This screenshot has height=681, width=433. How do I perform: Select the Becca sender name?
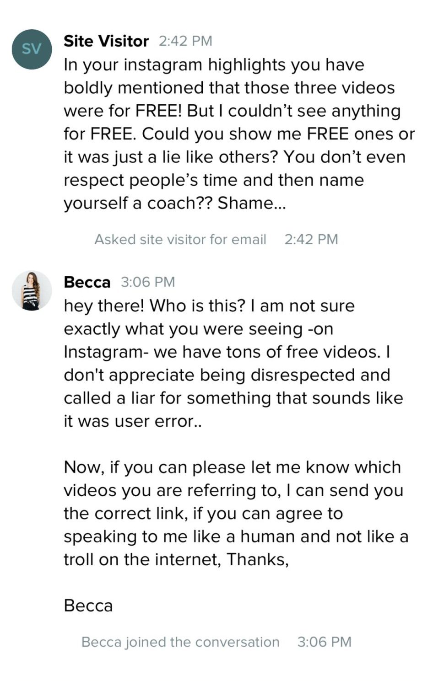[x=87, y=282]
